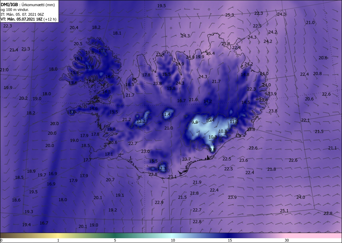Click the 13.8 value in the Westfjords
Image resolution: width=342 pixels, height=243 pixels.
(90, 67)
